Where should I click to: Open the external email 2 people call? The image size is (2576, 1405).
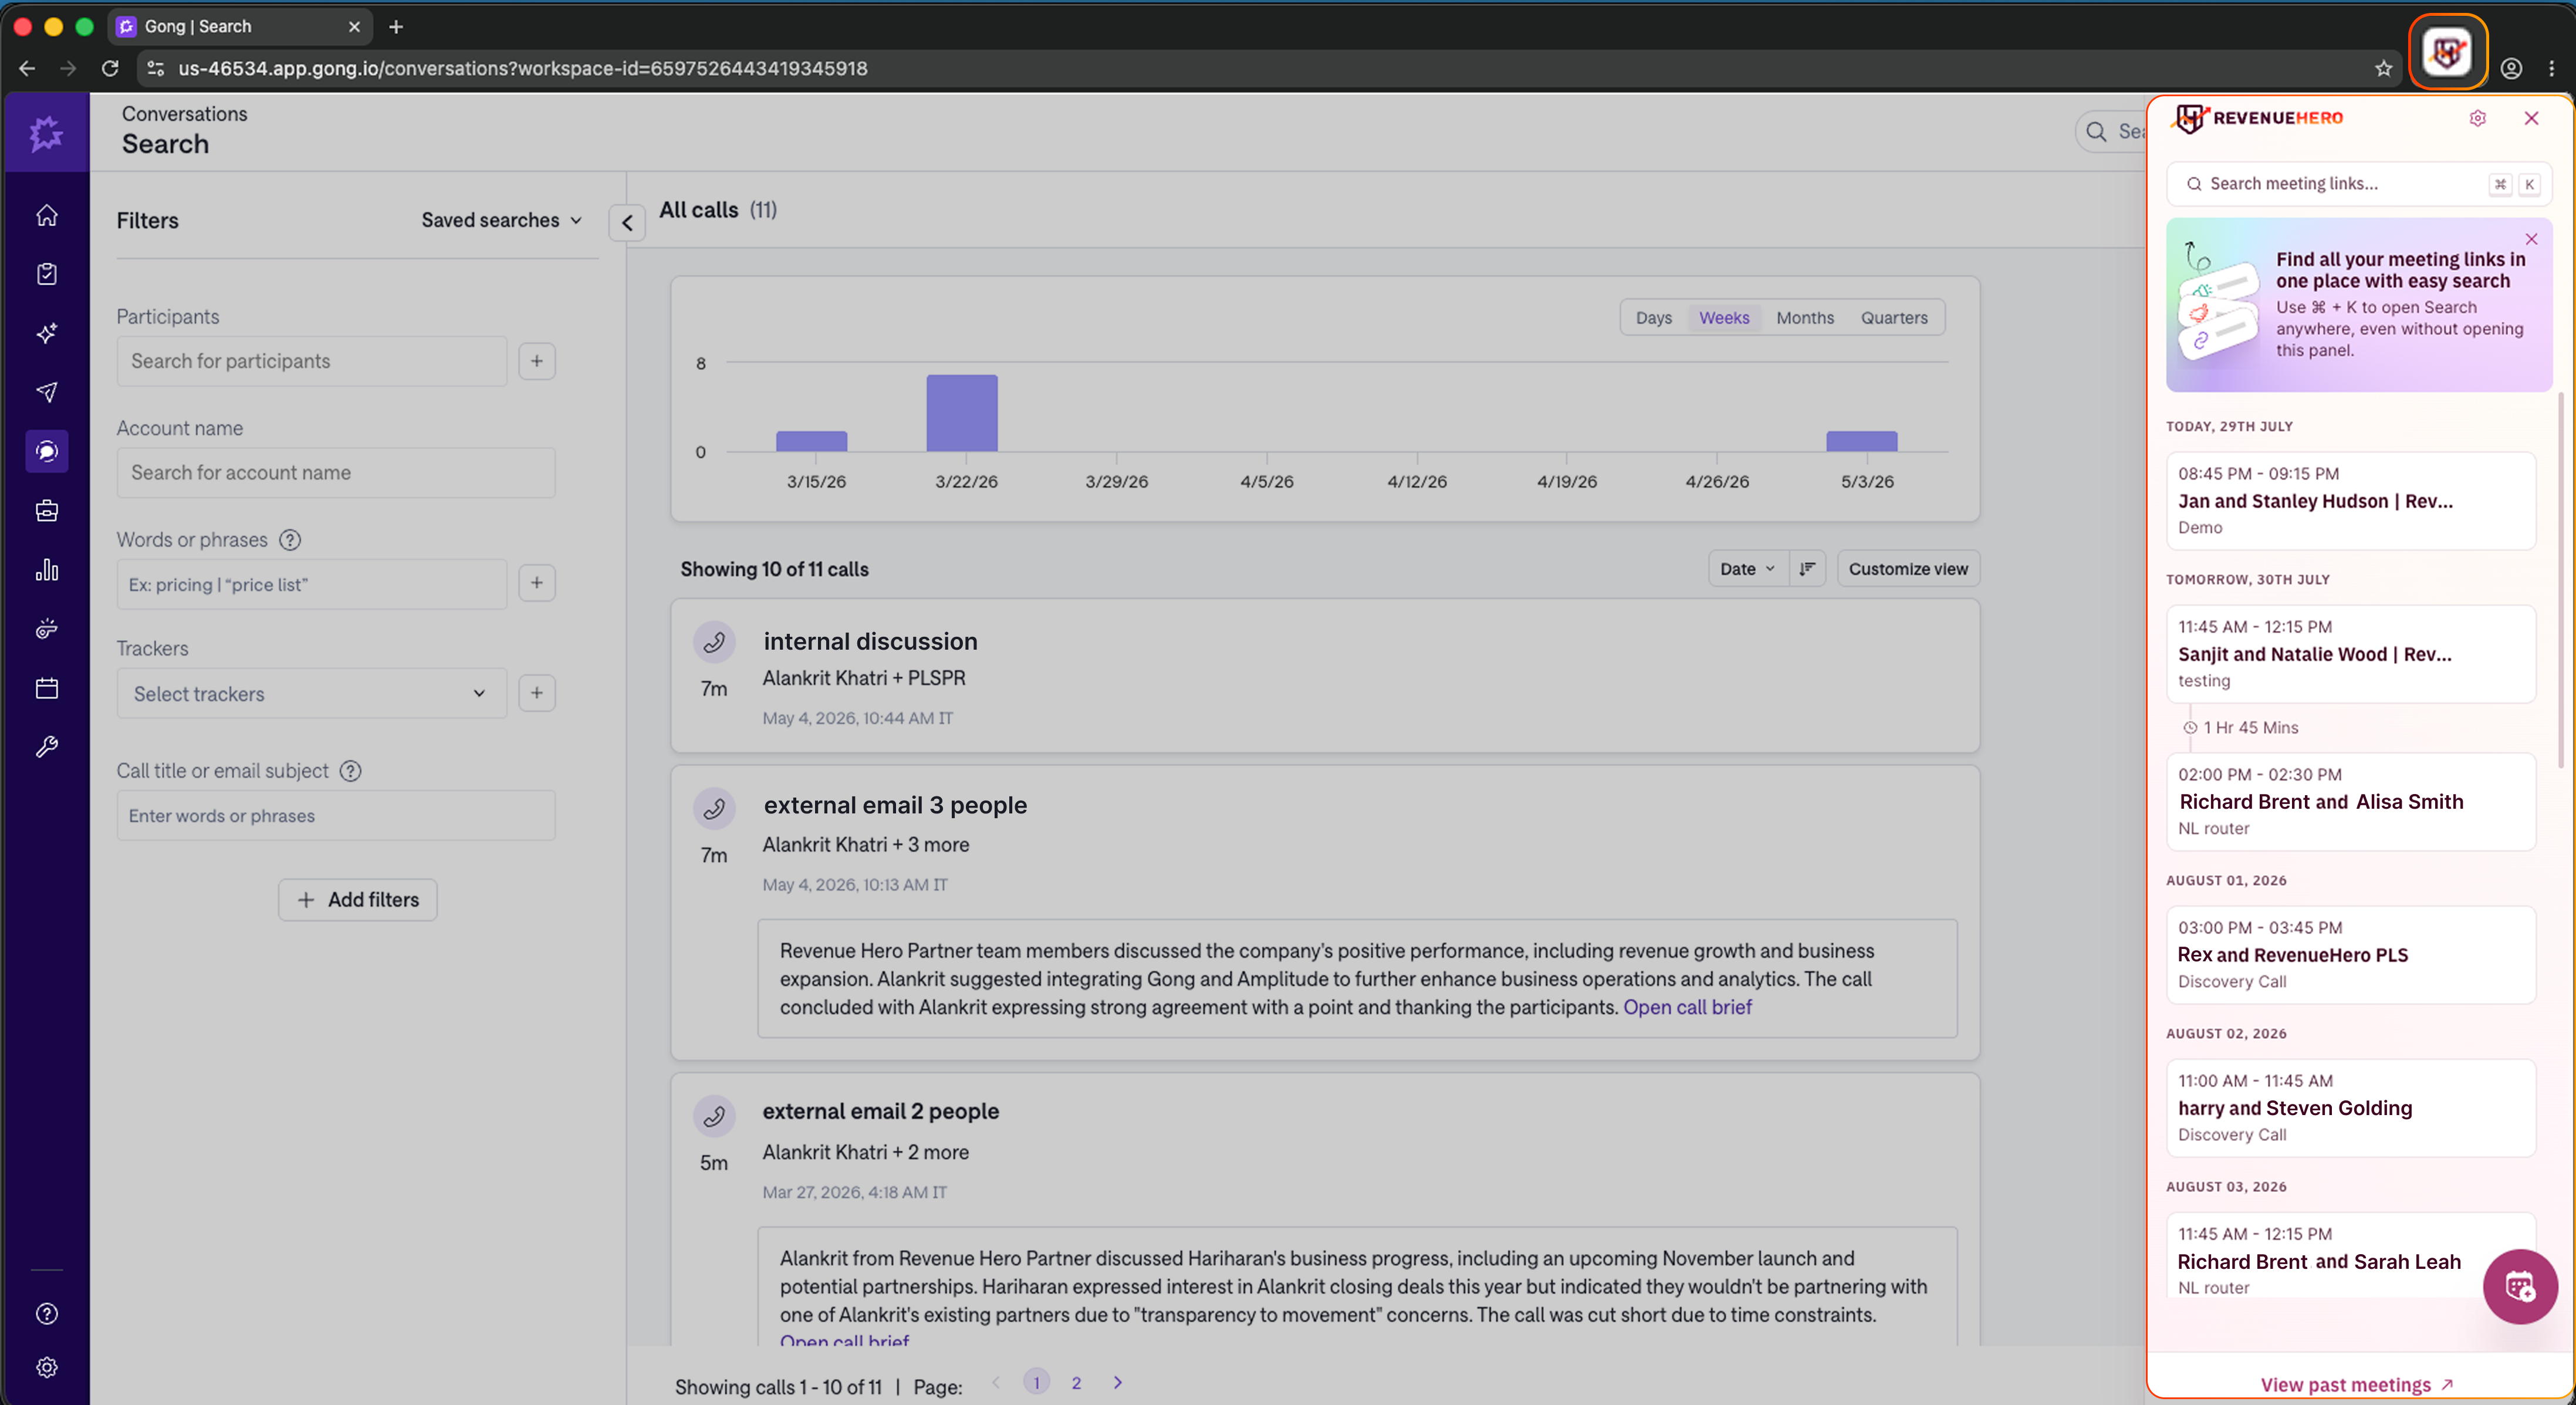880,1111
